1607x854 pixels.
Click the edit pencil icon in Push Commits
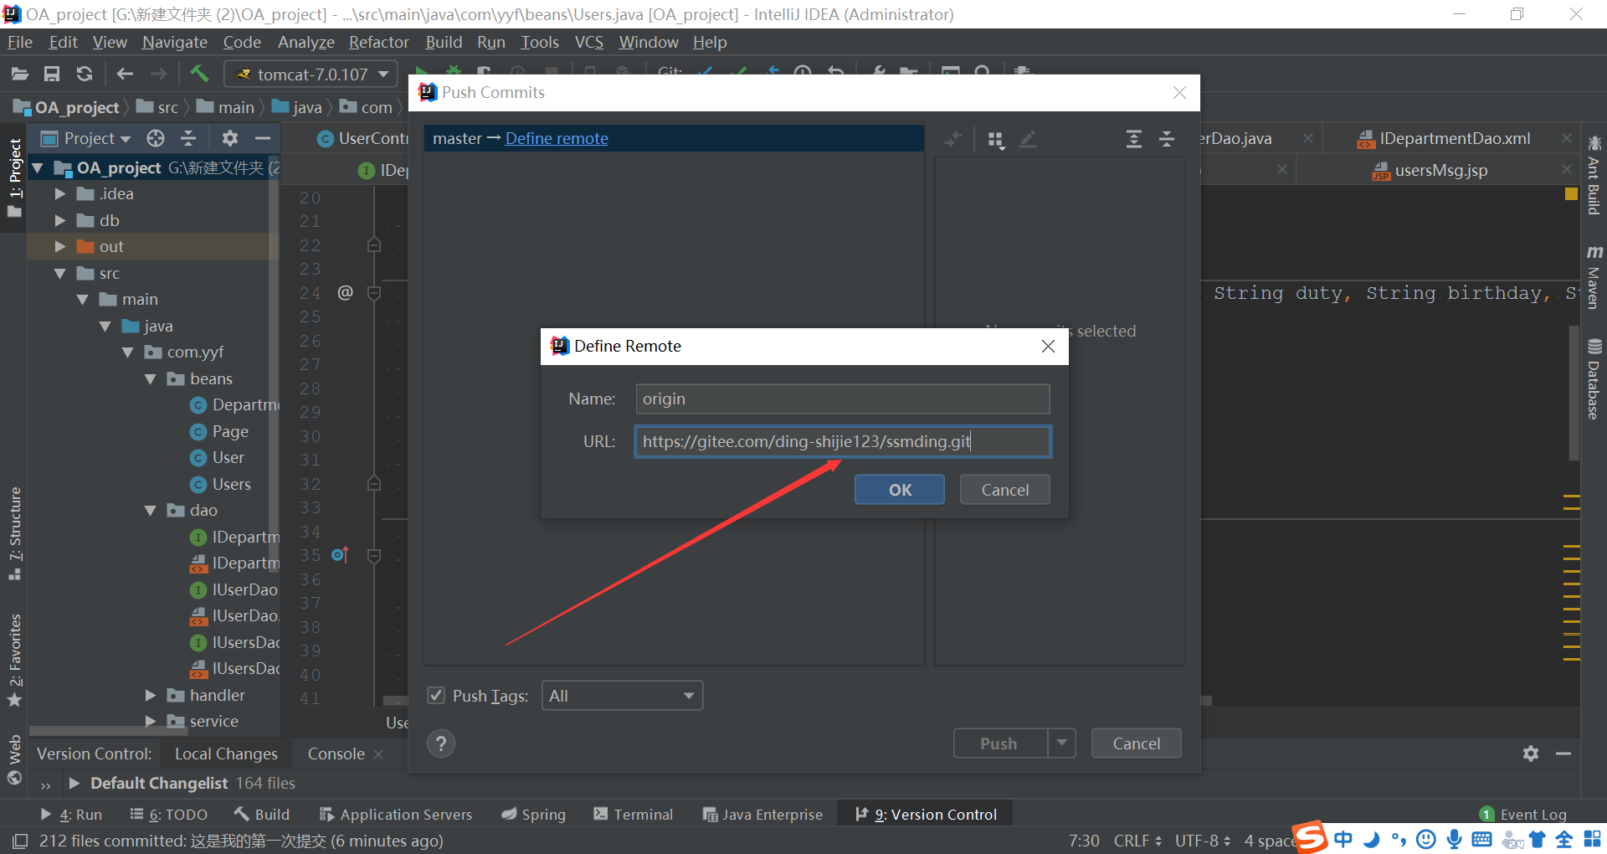pyautogui.click(x=1028, y=139)
